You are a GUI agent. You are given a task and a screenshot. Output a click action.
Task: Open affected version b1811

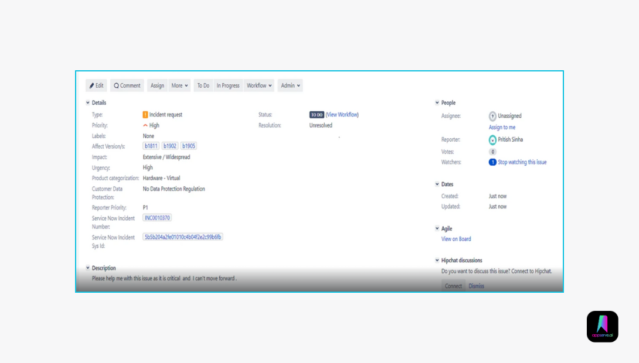(x=151, y=146)
